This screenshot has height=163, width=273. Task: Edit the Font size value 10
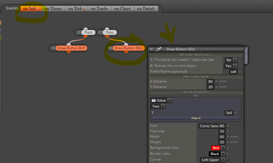click(222, 131)
